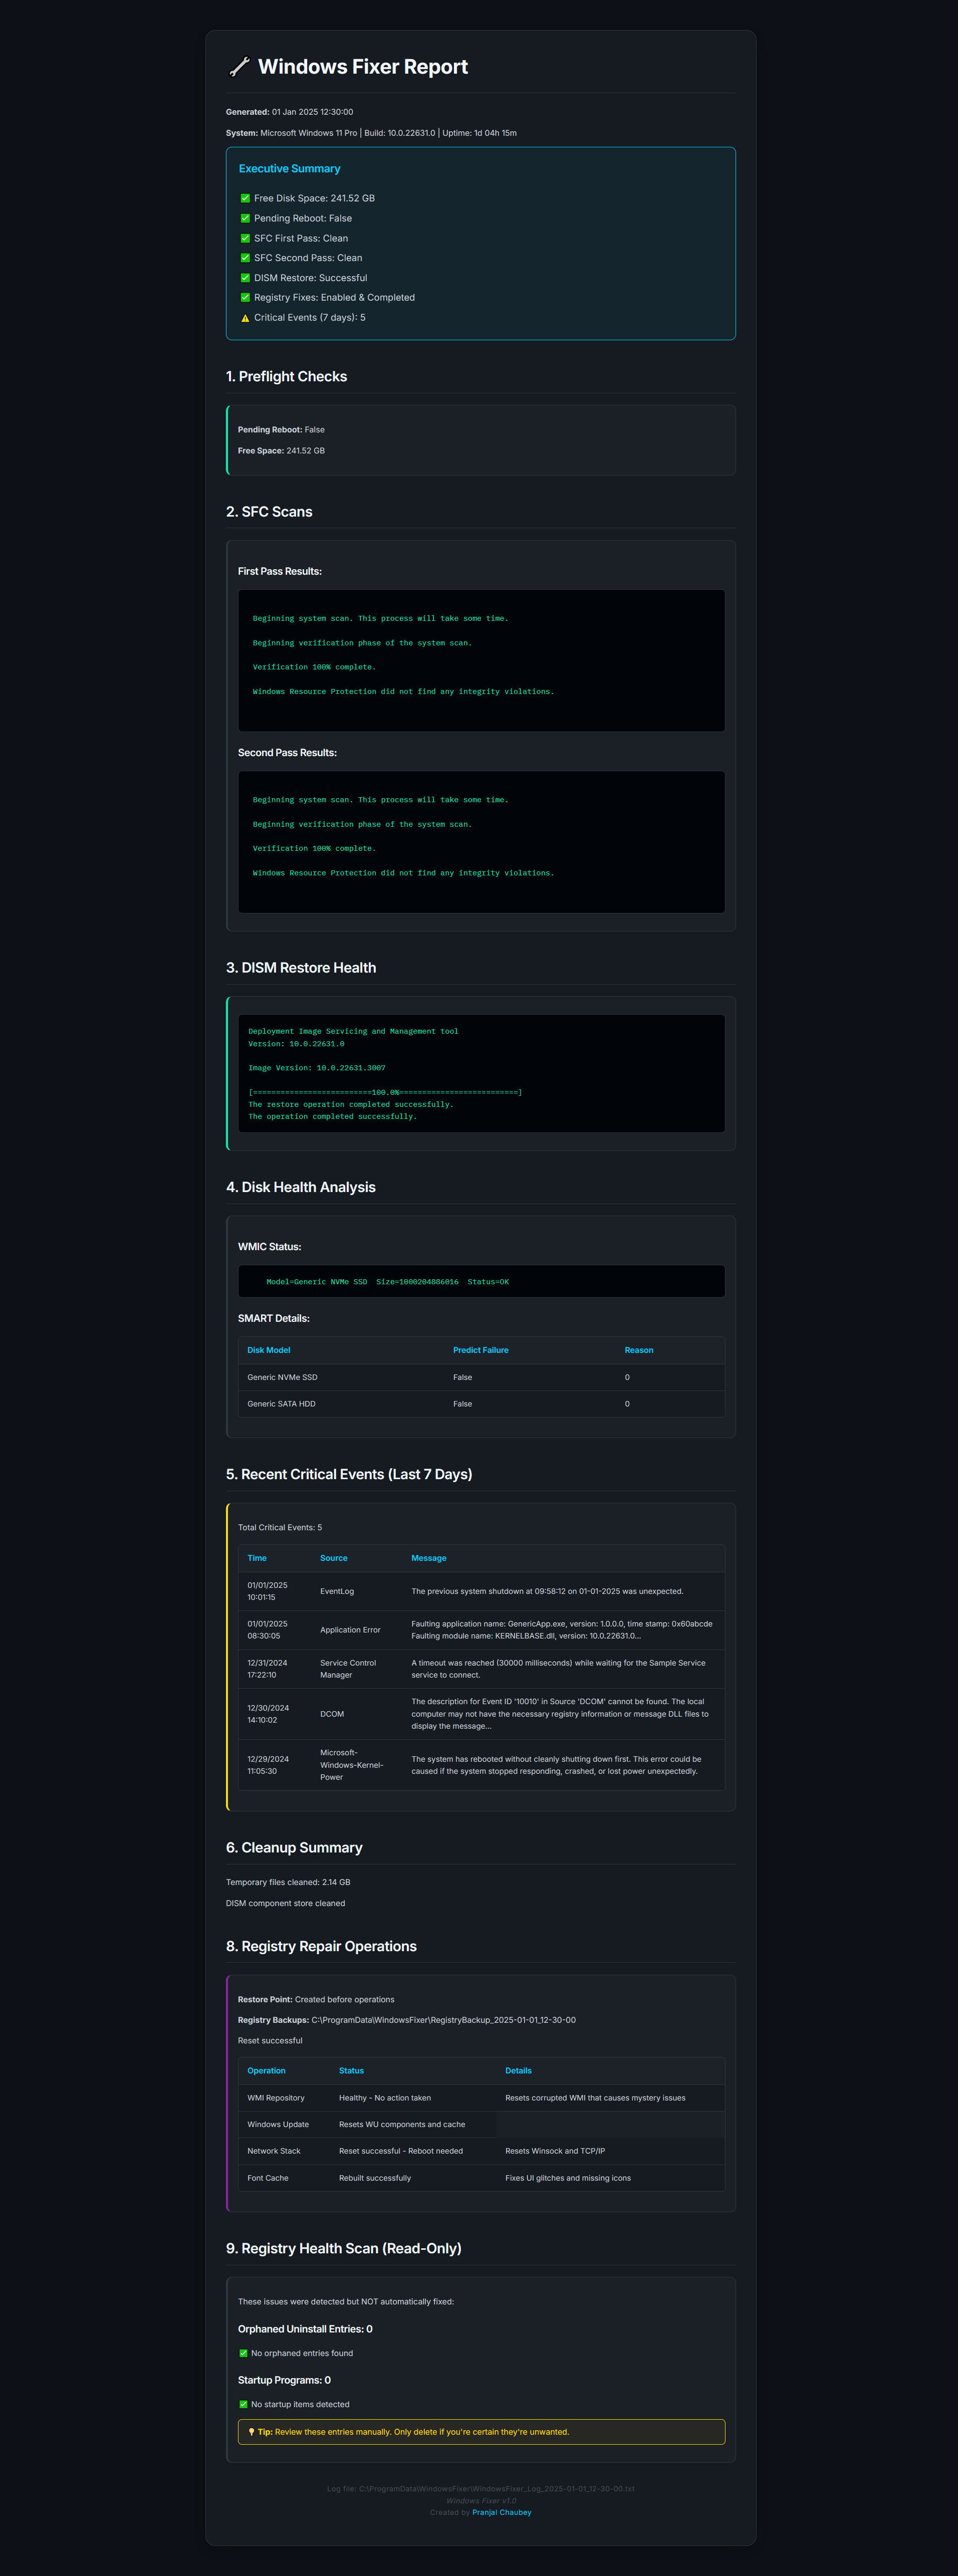Click the check icon beside DISM Restore: Successful
The width and height of the screenshot is (958, 2576).
(245, 278)
